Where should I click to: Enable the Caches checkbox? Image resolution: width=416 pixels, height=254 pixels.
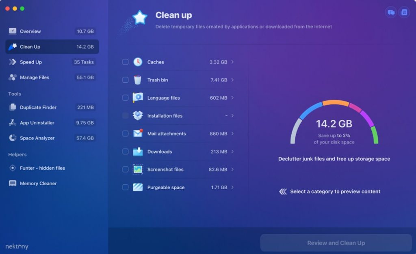125,62
